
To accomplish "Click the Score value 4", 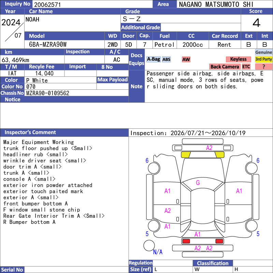I will [x=257, y=23].
